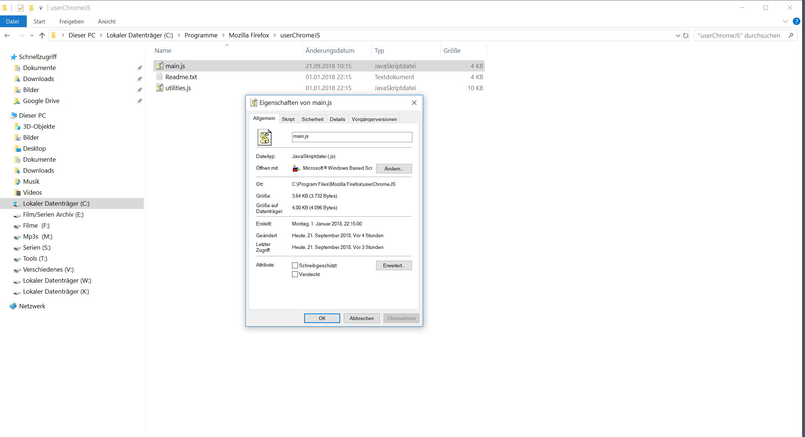This screenshot has height=437, width=805.
Task: Open the recent locations dropdown arrow
Action: pos(32,36)
